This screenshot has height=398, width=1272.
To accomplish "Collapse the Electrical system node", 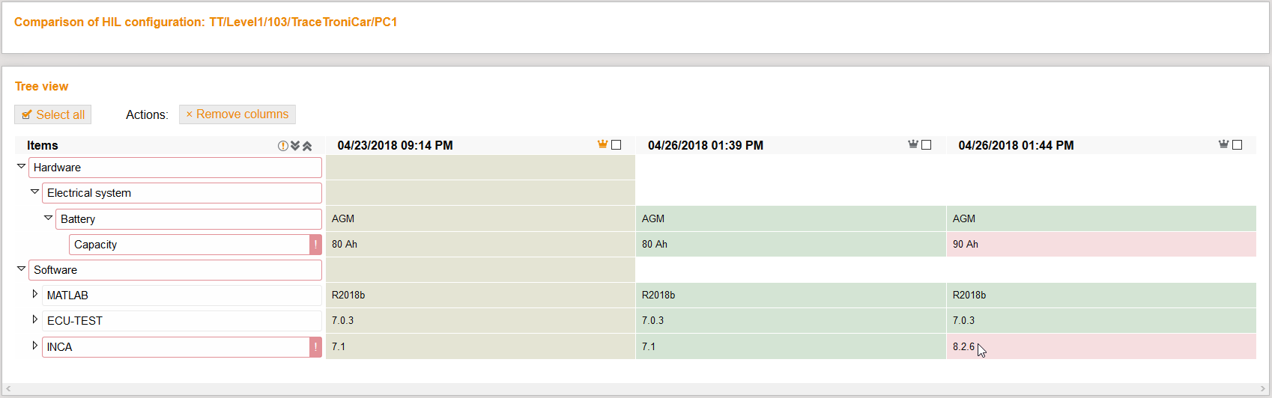I will click(34, 192).
